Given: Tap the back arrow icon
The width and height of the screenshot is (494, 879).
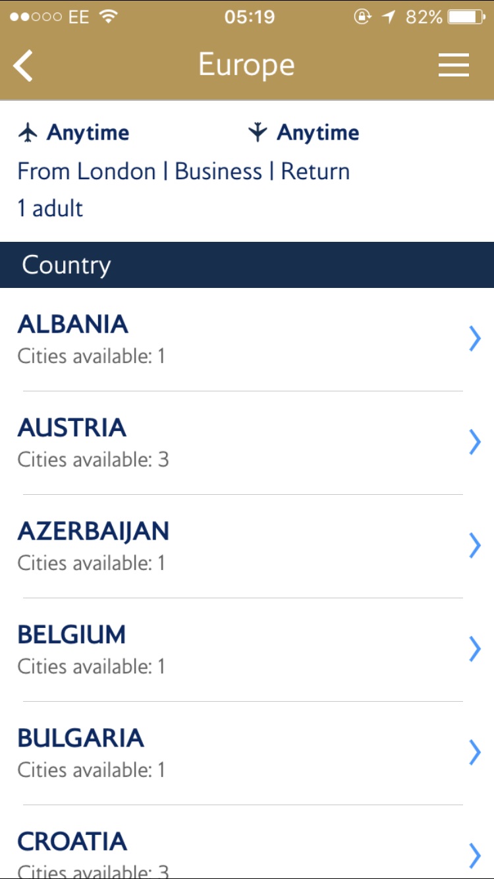Looking at the screenshot, I should coord(23,66).
